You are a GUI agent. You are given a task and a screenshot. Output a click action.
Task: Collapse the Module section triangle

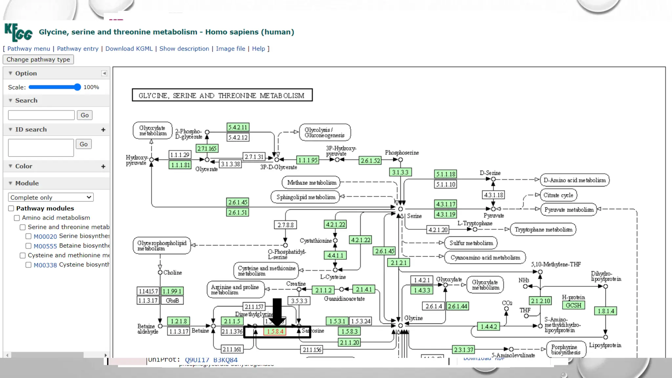10,183
